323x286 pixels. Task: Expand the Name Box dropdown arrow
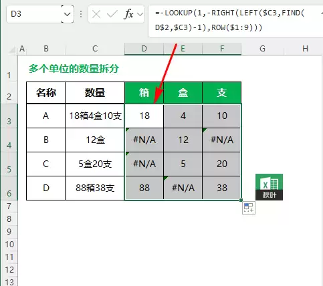(x=67, y=15)
